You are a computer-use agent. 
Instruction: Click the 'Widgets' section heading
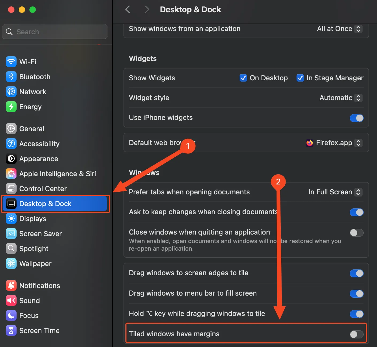tap(143, 59)
